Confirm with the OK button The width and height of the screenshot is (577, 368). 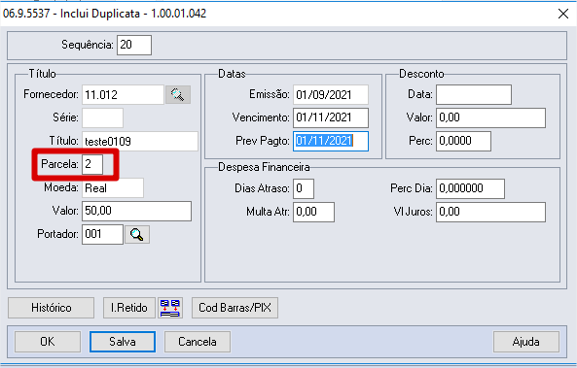coord(48,342)
